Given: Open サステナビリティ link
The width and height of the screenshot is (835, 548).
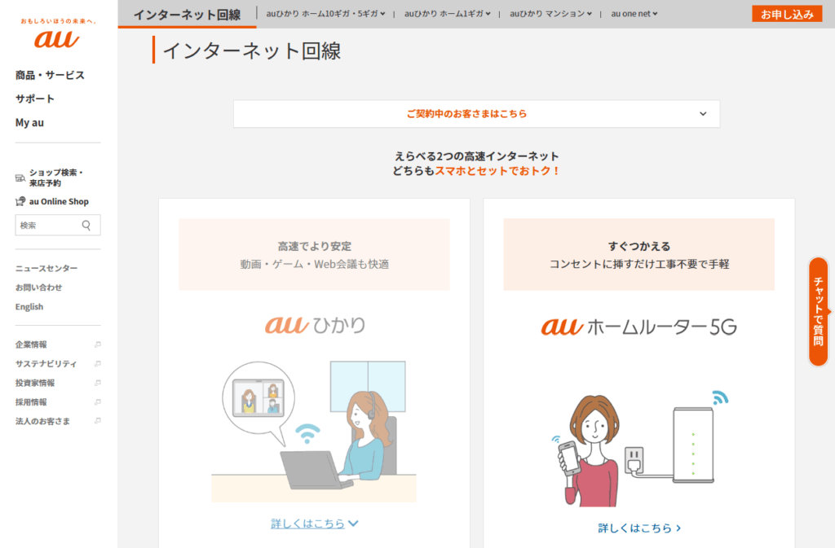Looking at the screenshot, I should pos(46,363).
